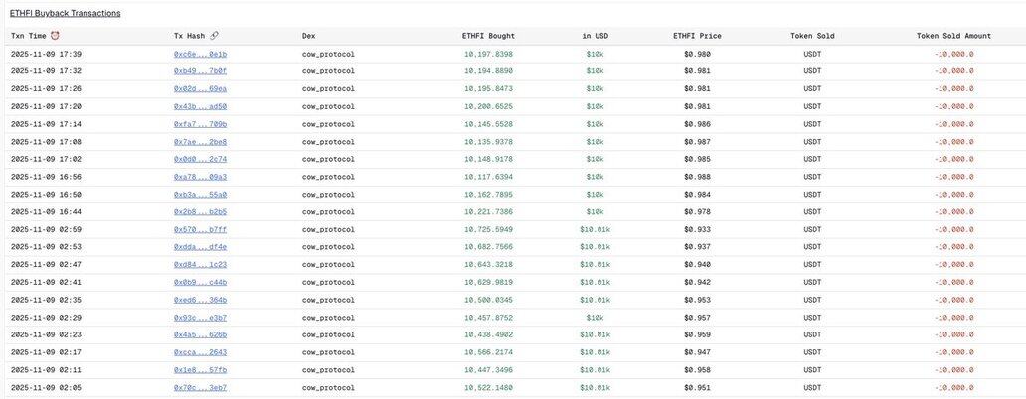1026x399 pixels.
Task: Open the 0x0d0...2c74 transaction link
Action: point(200,159)
